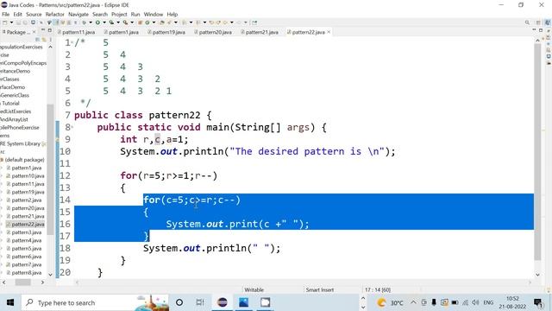
Task: Select pattern3.java in Package Explorer
Action: 27,232
